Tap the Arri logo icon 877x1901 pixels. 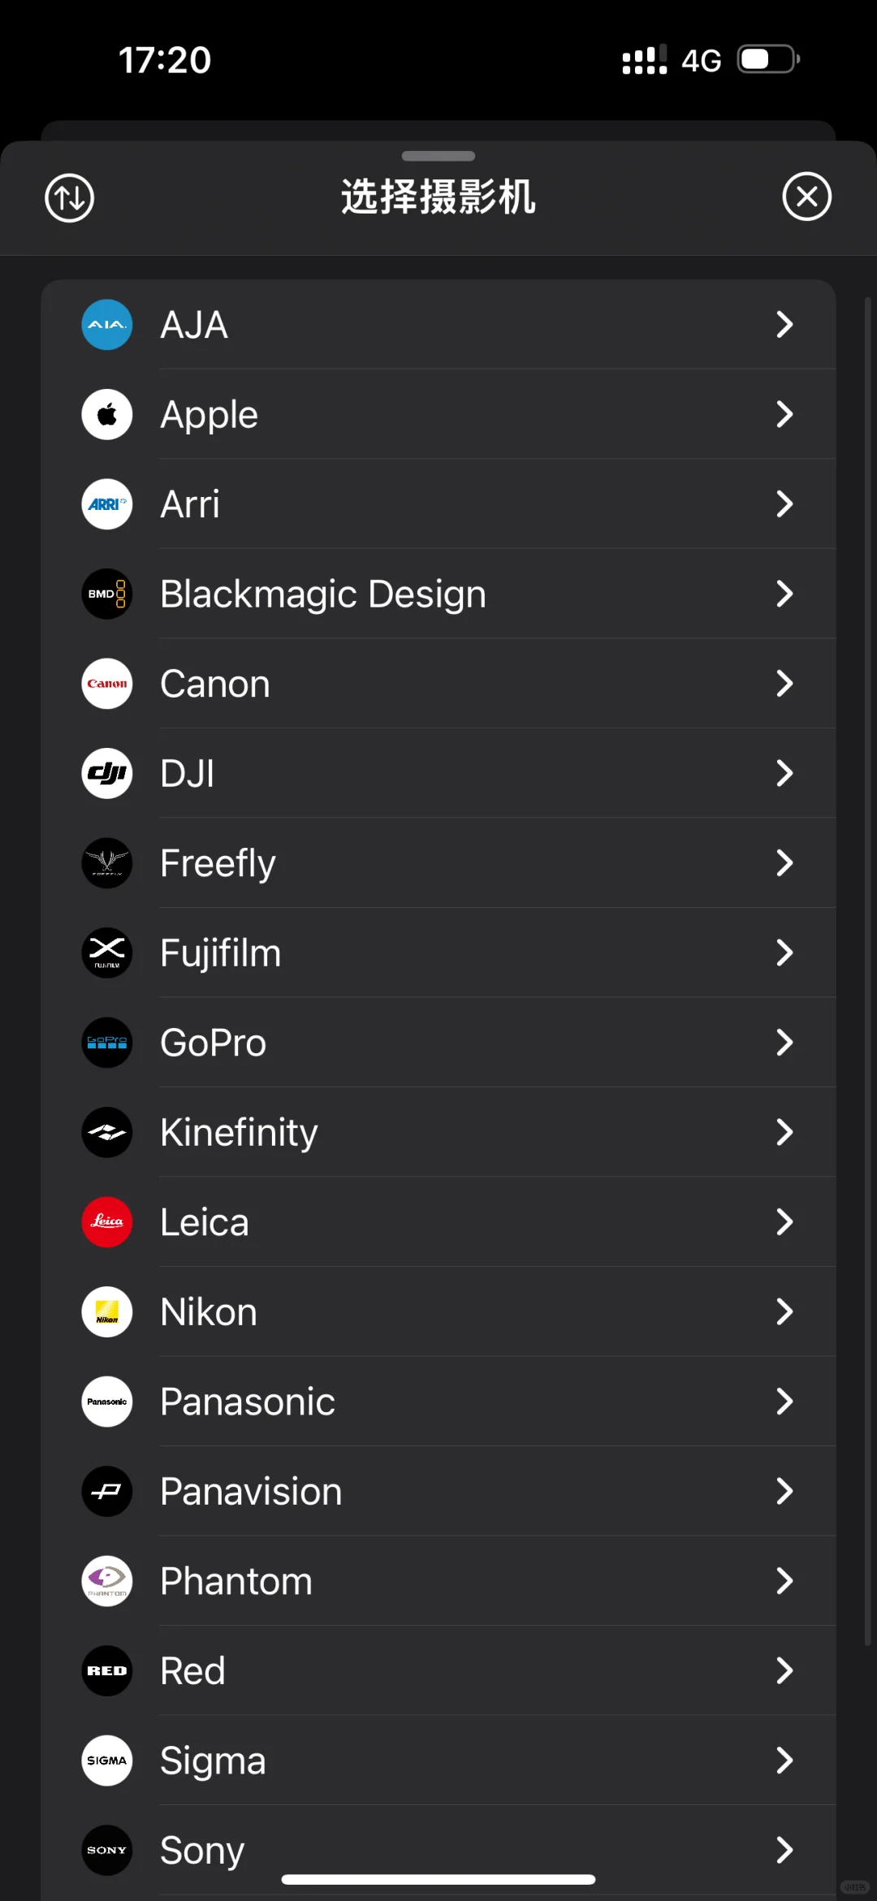coord(107,504)
